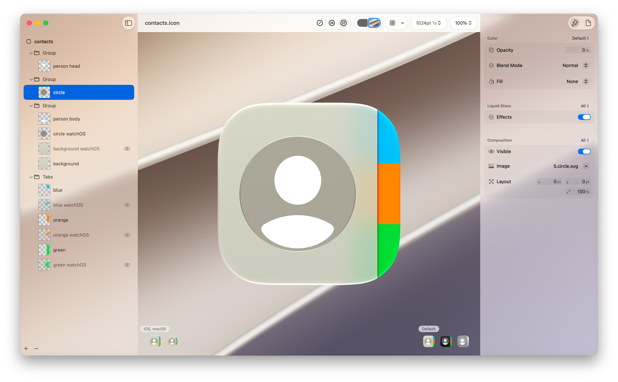Click the Opacity value field
This screenshot has height=382, width=618.
[578, 50]
